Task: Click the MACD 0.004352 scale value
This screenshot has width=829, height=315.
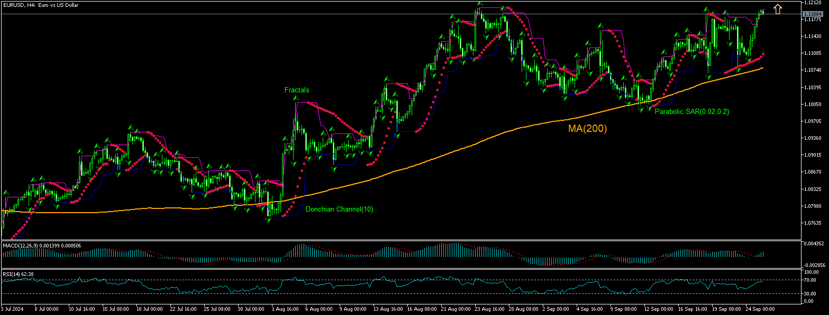Action: pos(812,243)
